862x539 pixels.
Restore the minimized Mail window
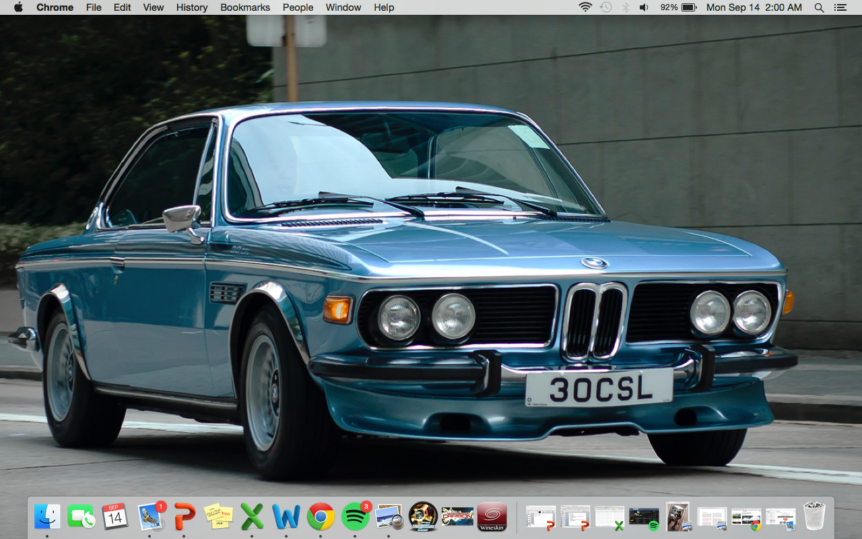(x=781, y=517)
